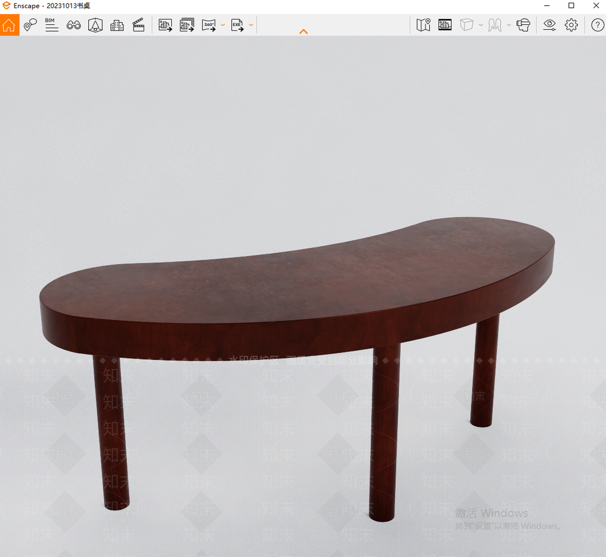
Task: Collapse the toolbar with orange chevron
Action: click(x=303, y=32)
